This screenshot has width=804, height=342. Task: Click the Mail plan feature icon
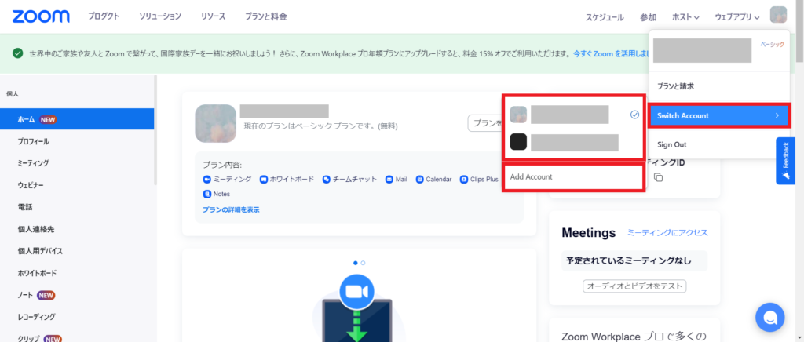(389, 179)
